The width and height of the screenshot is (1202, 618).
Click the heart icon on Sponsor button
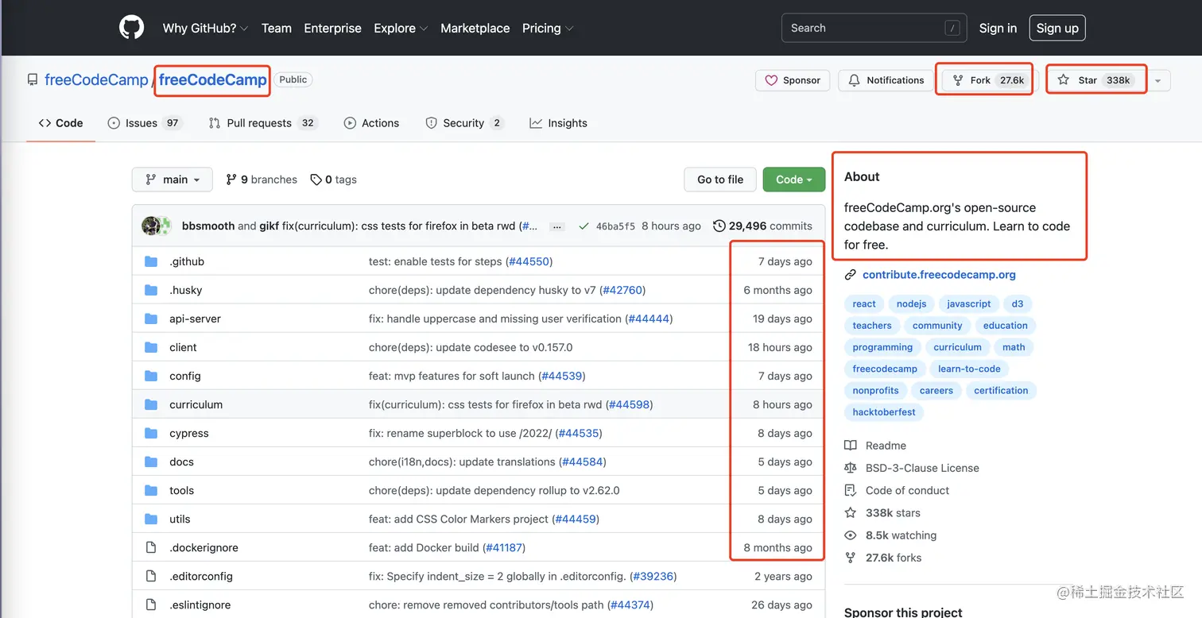771,80
